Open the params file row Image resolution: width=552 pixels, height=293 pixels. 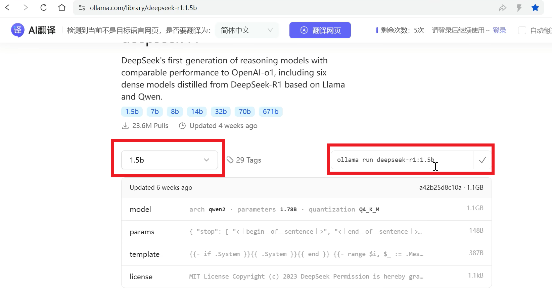tap(307, 232)
